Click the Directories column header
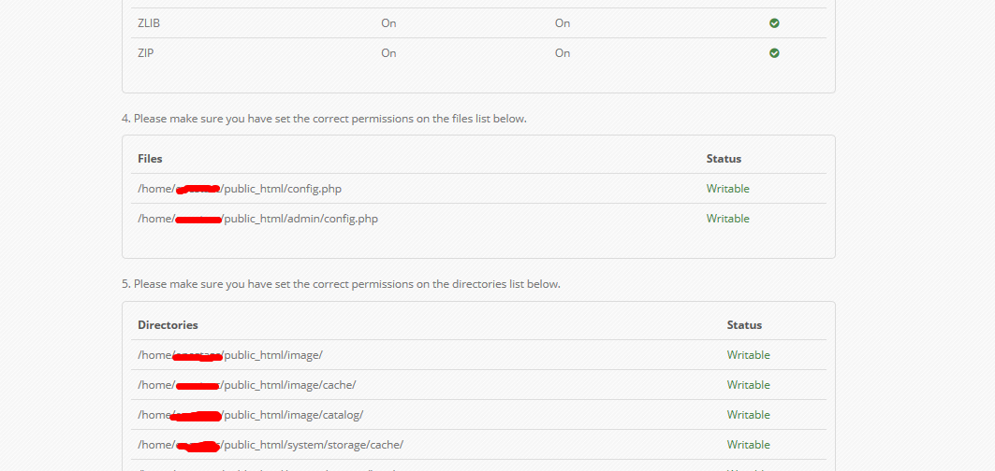995x471 pixels. tap(168, 325)
